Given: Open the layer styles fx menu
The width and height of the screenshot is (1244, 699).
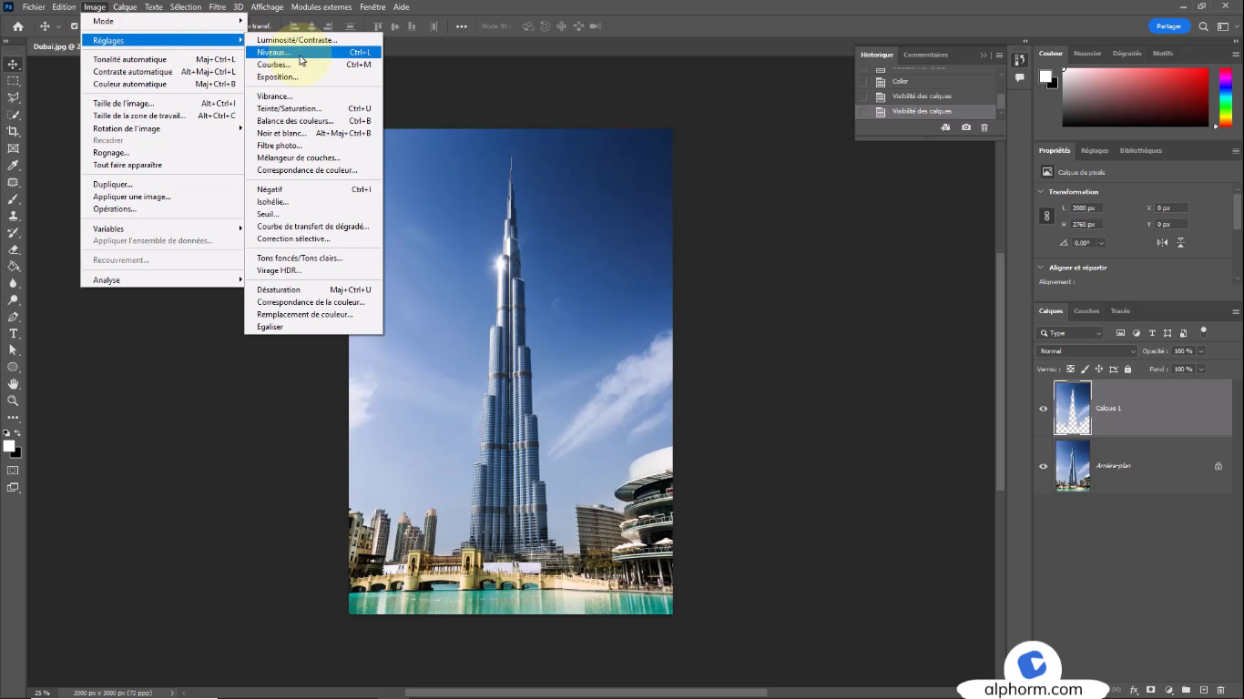Looking at the screenshot, I should point(1132,690).
